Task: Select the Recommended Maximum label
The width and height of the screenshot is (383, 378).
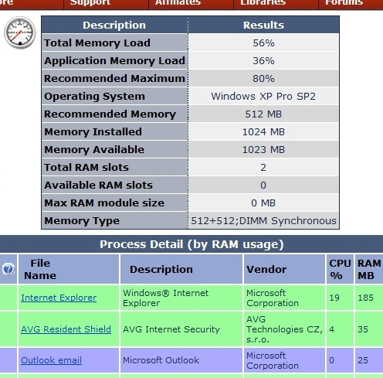Action: coord(114,78)
